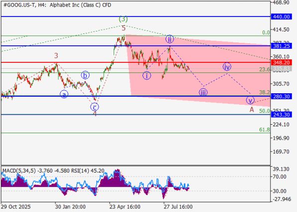Viewport: 297px width, 212px height.
Task: Select the circled b wave label
Action: point(85,75)
